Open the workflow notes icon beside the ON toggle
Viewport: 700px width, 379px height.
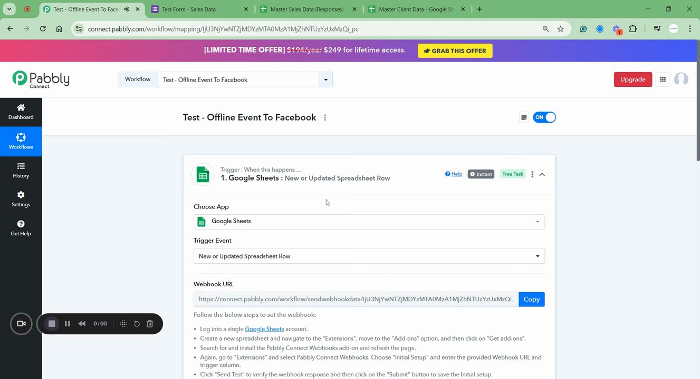524,117
